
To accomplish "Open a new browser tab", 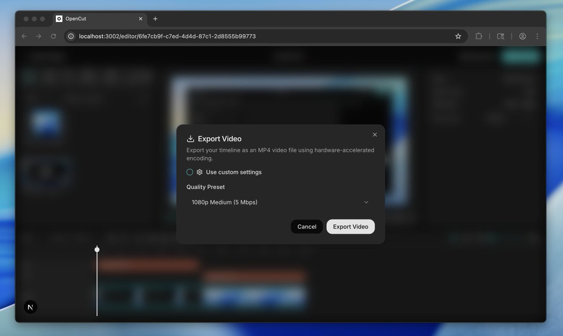I will point(155,19).
